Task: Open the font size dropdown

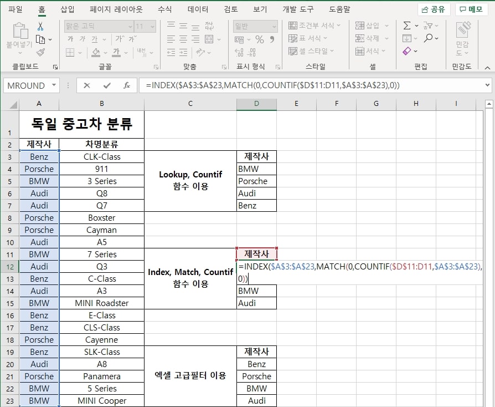Action: tap(152, 26)
